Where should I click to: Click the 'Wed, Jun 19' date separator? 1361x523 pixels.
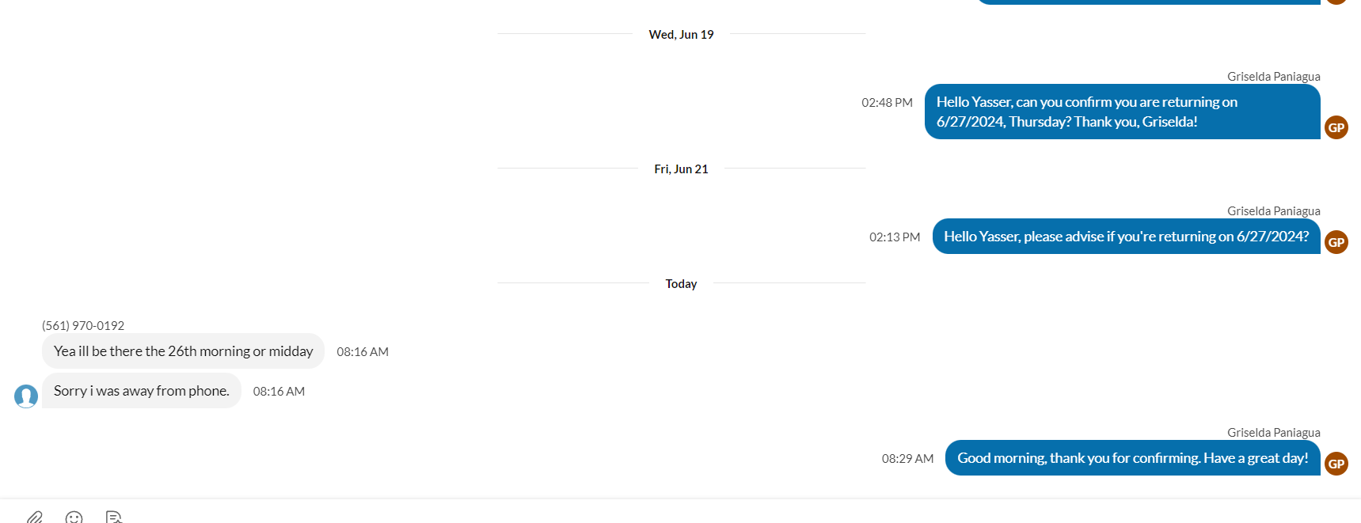[681, 34]
